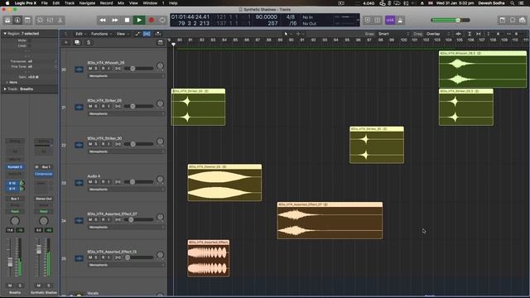This screenshot has width=530, height=298.
Task: Click the track icon of 8Dio_HT4_Whoosh_26
Action: [79, 70]
